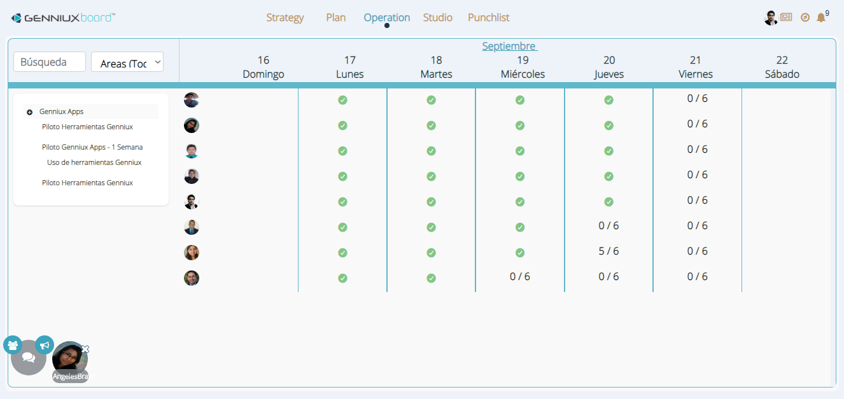844x399 pixels.
Task: Select Piloto Genniux Apps - 1 Semana
Action: (92, 147)
